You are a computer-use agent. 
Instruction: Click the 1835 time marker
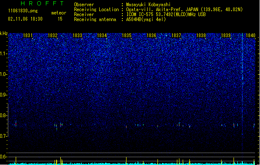pos(126,35)
